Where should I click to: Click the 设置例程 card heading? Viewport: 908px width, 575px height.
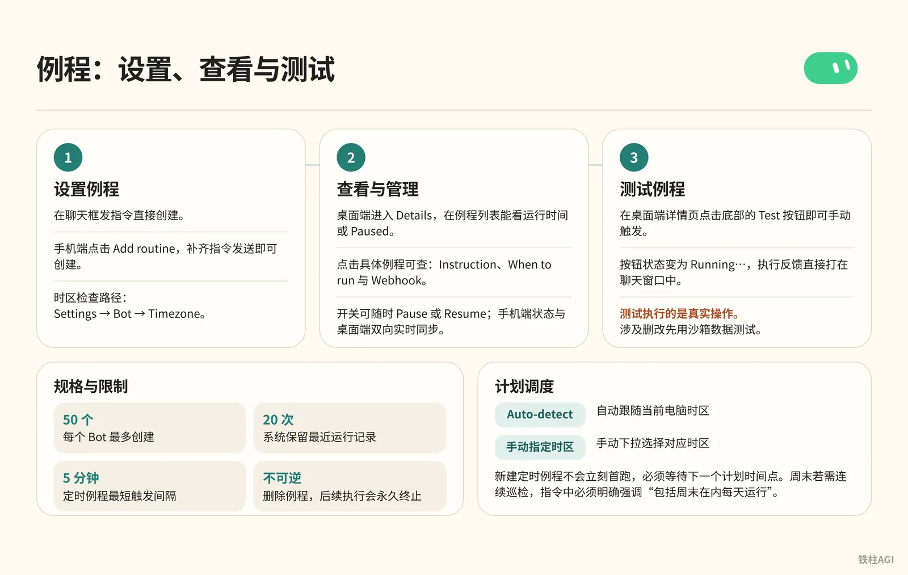(86, 189)
